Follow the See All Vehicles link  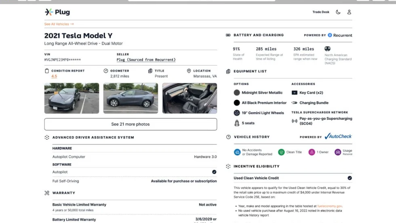click(x=59, y=24)
